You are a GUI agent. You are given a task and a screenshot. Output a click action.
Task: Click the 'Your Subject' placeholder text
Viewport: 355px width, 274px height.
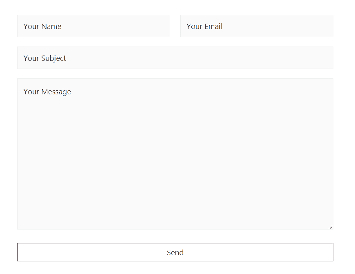pyautogui.click(x=44, y=58)
